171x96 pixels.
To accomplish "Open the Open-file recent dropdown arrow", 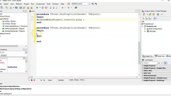I will coord(14,8).
